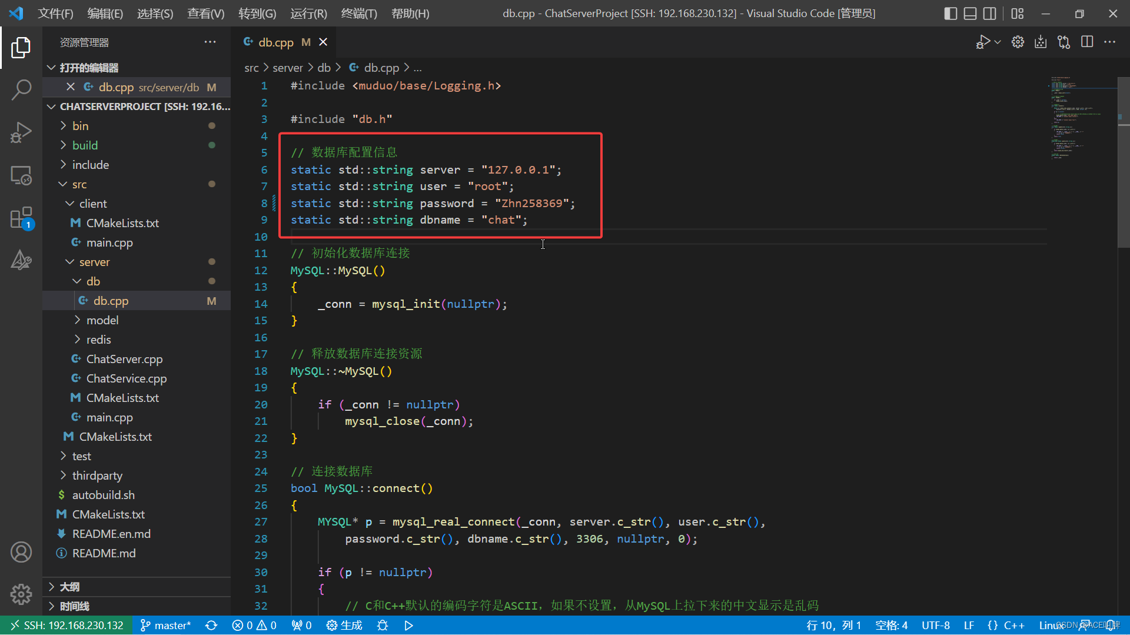Viewport: 1130px width, 635px height.
Task: Open the Remote Explorer view
Action: pyautogui.click(x=21, y=175)
